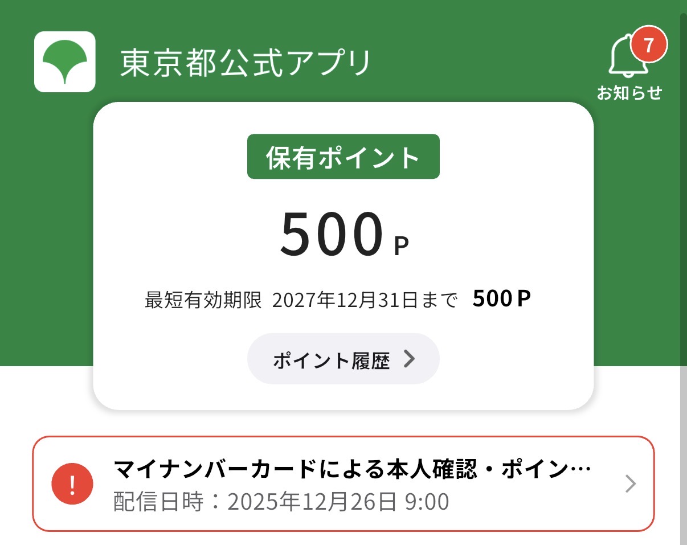Click the chevron beside ポイント履歴
Viewport: 687px width, 545px height.
click(409, 359)
